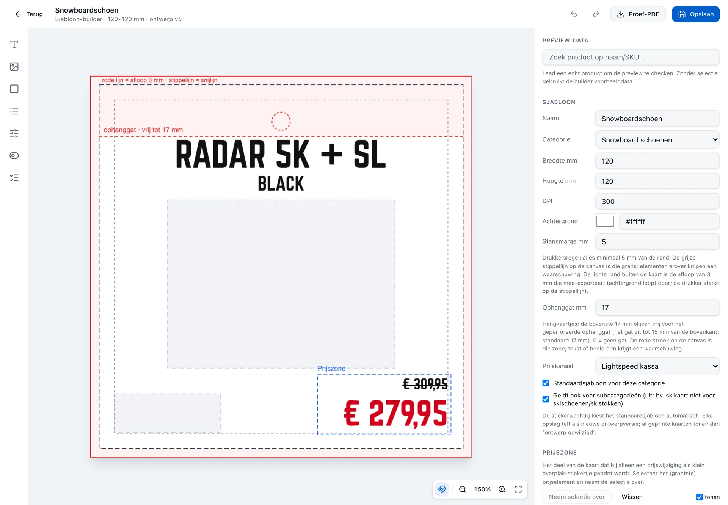Click the Stansmarge mm field
Viewport: 728px width, 505px height.
657,242
